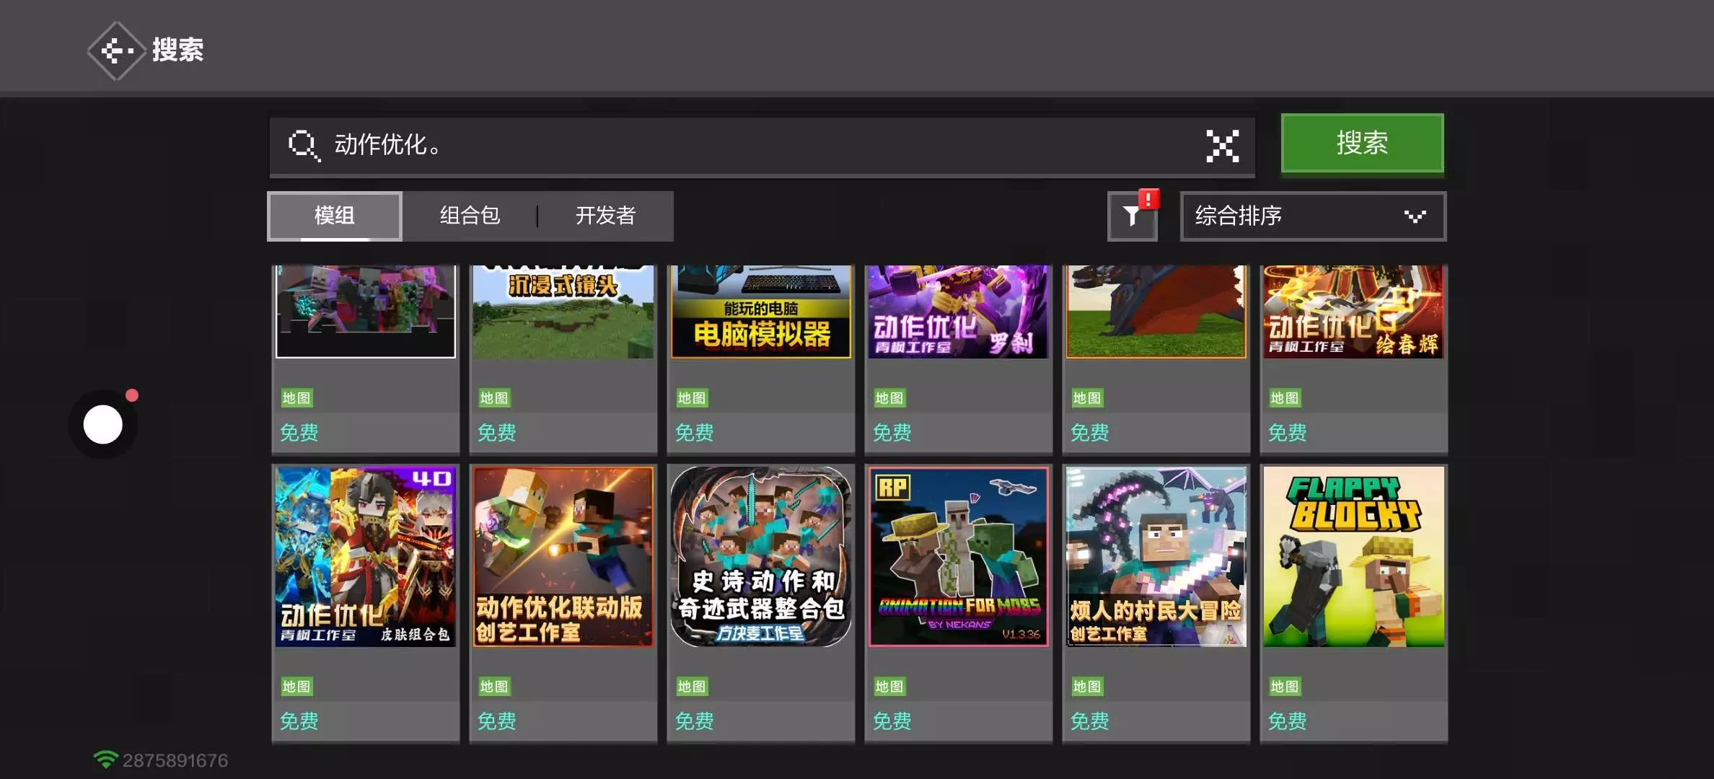
Task: Select Animation For Mobs thumbnail
Action: tap(958, 556)
